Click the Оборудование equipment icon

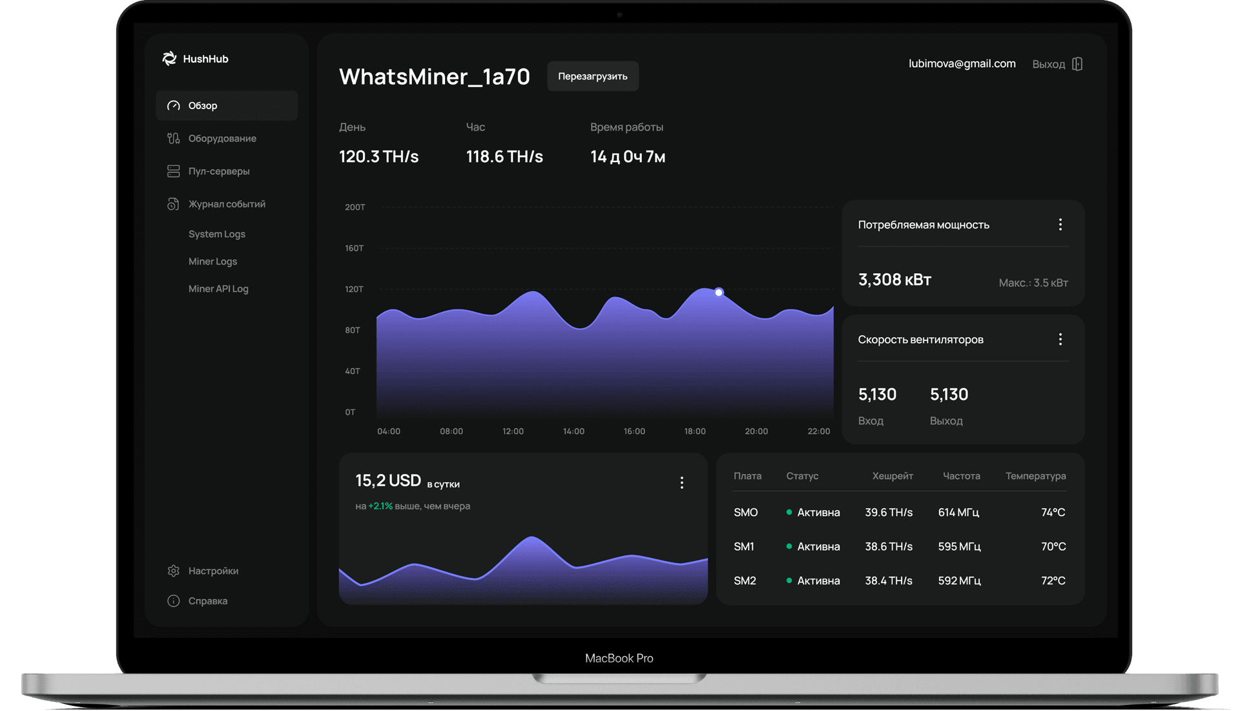click(x=172, y=138)
